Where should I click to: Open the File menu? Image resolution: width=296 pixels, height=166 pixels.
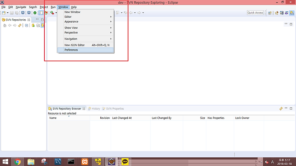(3, 7)
